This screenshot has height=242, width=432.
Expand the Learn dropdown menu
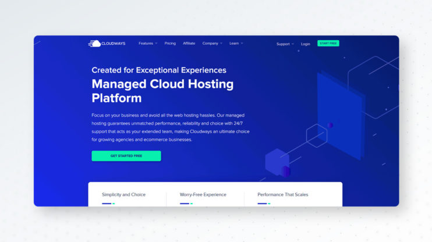pos(236,44)
